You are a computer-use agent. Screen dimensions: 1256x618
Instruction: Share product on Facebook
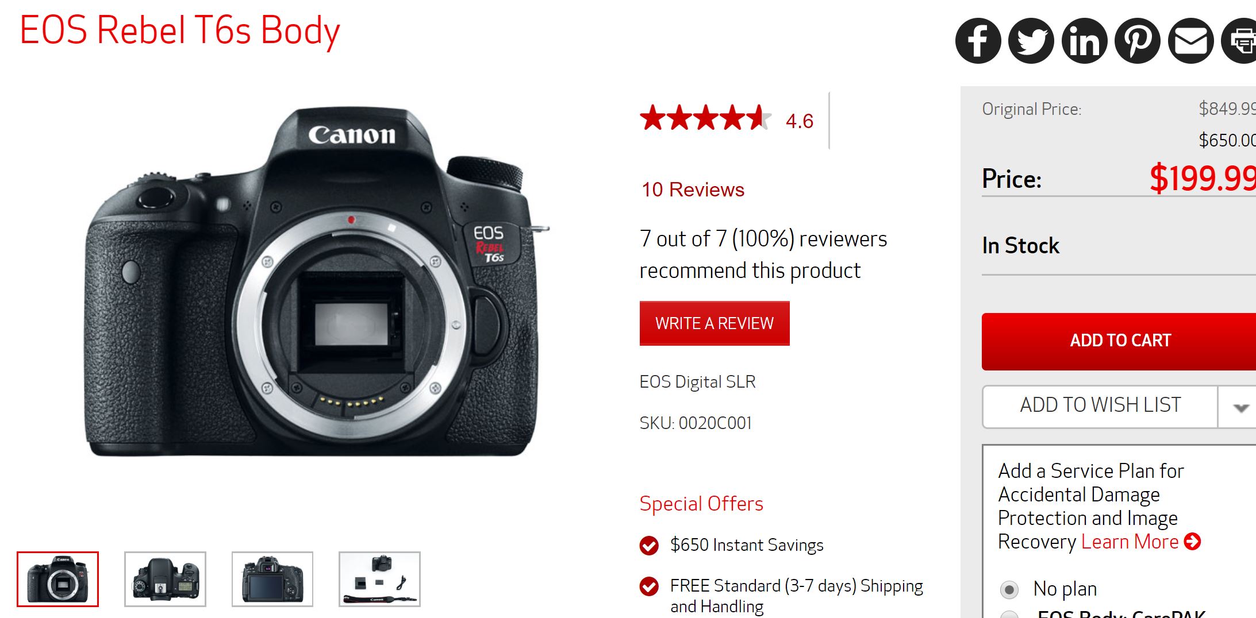978,41
